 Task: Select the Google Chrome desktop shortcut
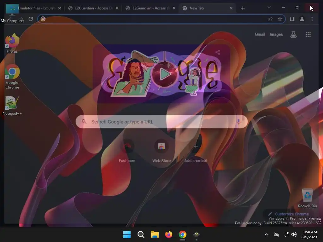point(12,77)
